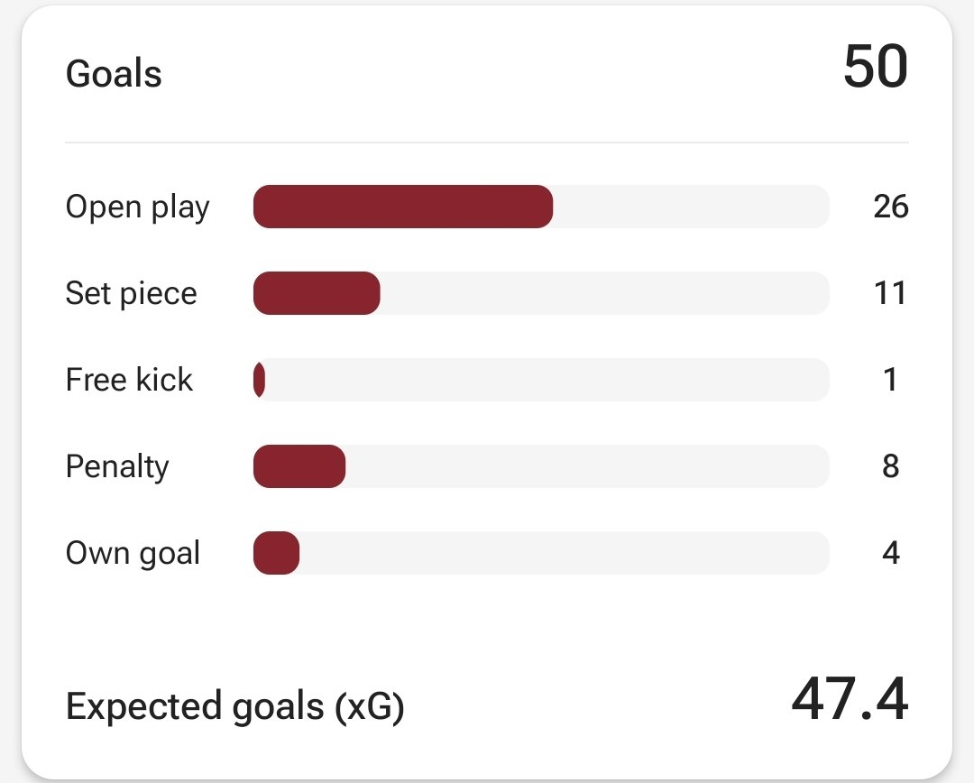Click the Penalty value 8
The height and width of the screenshot is (783, 974).
tap(890, 466)
